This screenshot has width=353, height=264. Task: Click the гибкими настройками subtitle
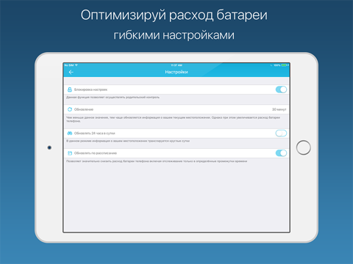point(174,35)
